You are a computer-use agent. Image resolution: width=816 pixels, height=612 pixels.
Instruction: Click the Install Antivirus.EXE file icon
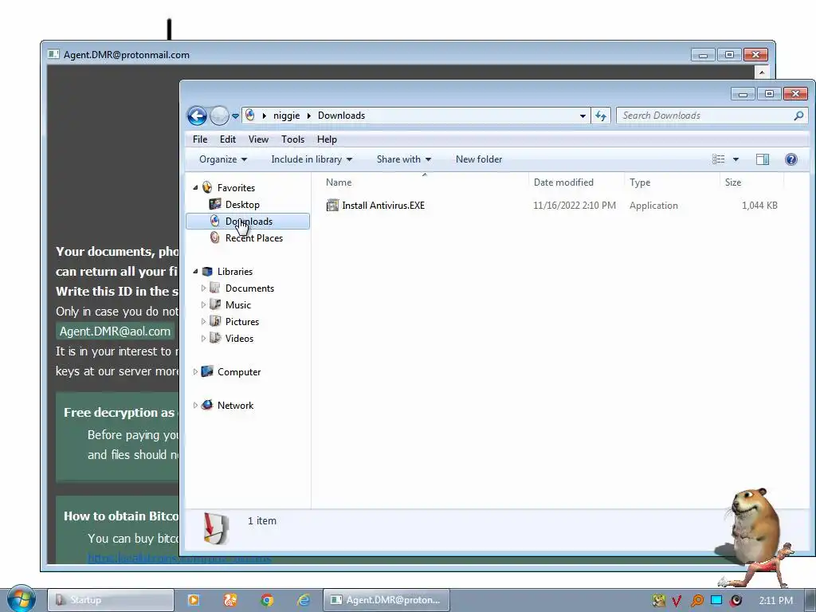coord(332,206)
